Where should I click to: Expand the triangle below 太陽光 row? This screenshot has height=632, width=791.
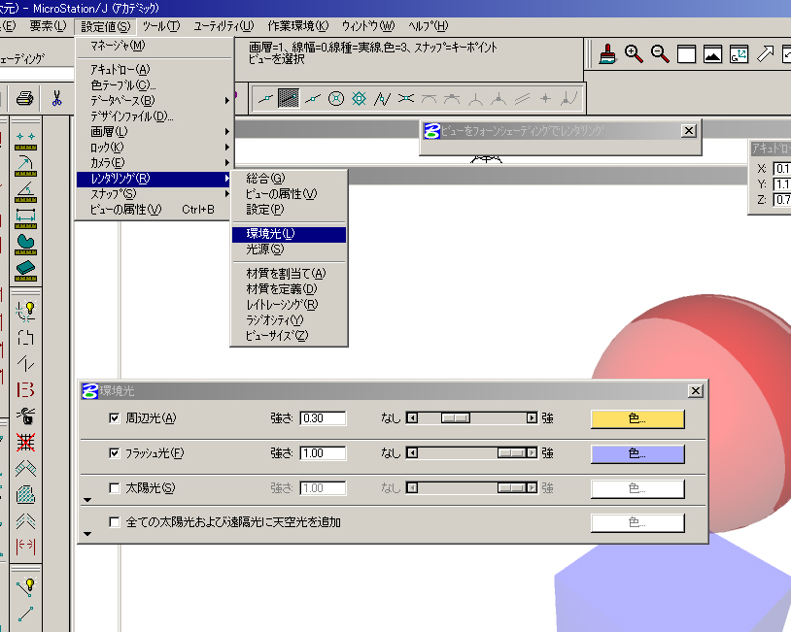[87, 500]
